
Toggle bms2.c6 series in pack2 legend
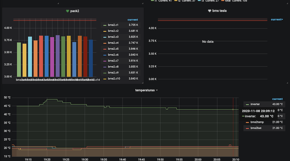113,55
